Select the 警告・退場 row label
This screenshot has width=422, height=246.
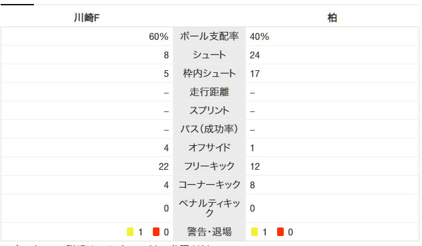pyautogui.click(x=209, y=232)
